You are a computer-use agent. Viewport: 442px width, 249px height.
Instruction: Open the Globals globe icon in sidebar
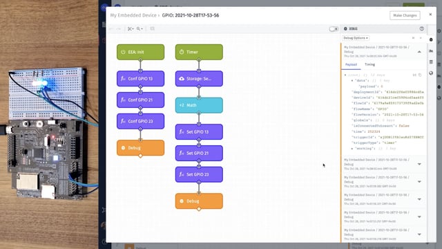pos(431,73)
